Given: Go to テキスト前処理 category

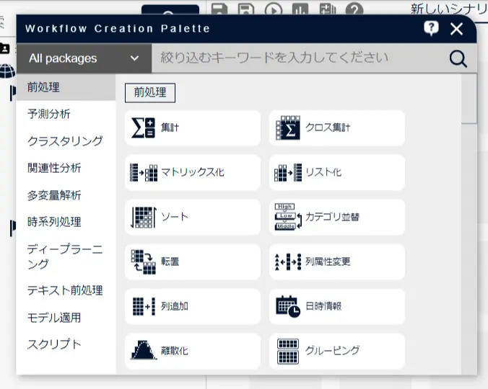Looking at the screenshot, I should click(x=65, y=290).
